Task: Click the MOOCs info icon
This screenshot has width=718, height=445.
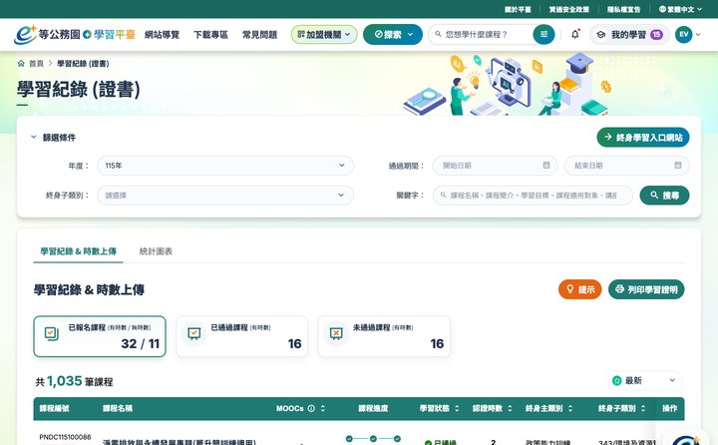Action: click(311, 408)
